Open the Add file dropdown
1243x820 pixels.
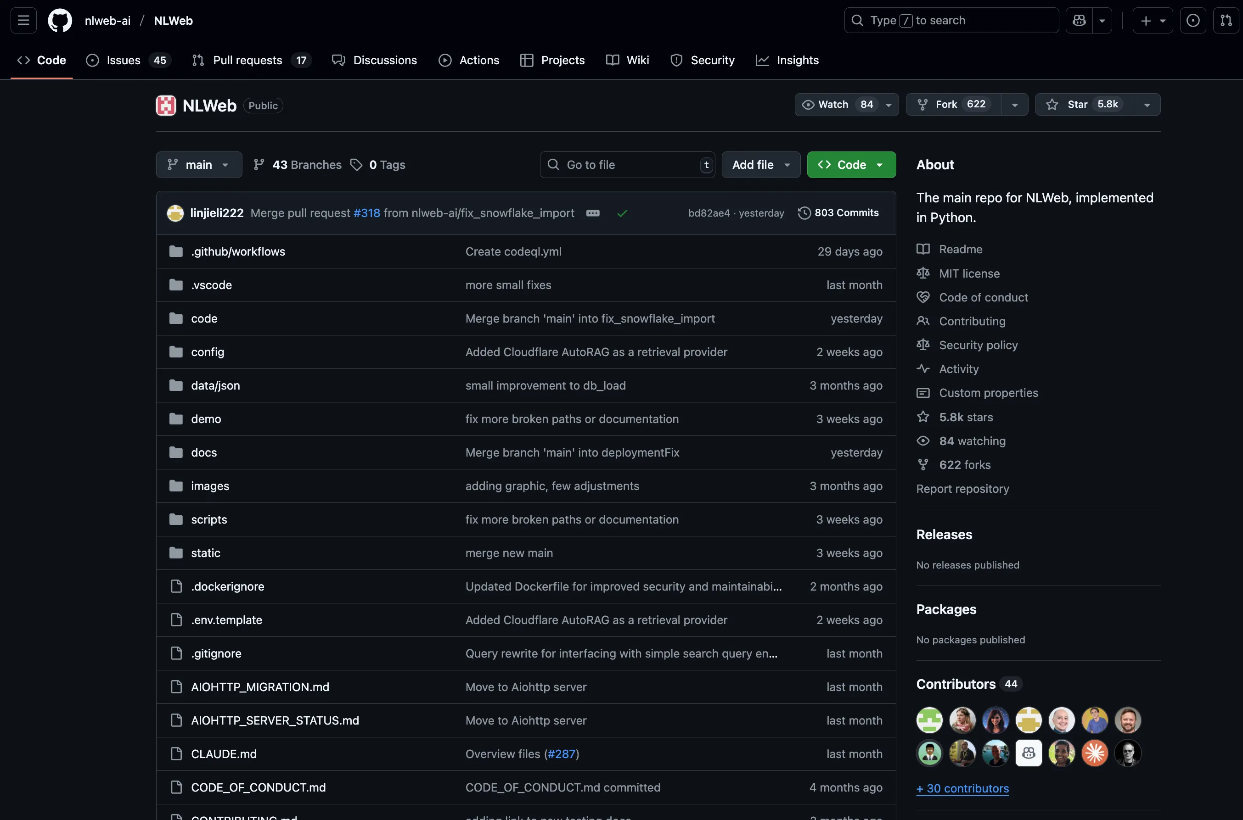(x=761, y=165)
